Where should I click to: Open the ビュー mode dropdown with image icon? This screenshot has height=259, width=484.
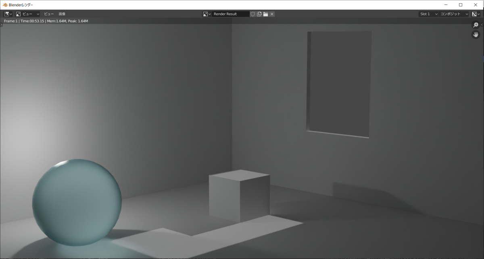click(27, 14)
